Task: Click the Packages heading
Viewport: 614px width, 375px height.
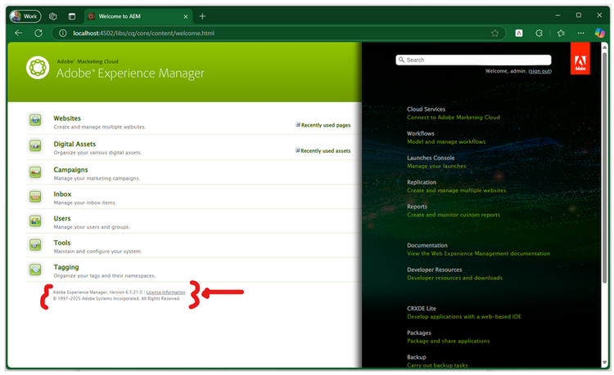Action: coord(419,333)
